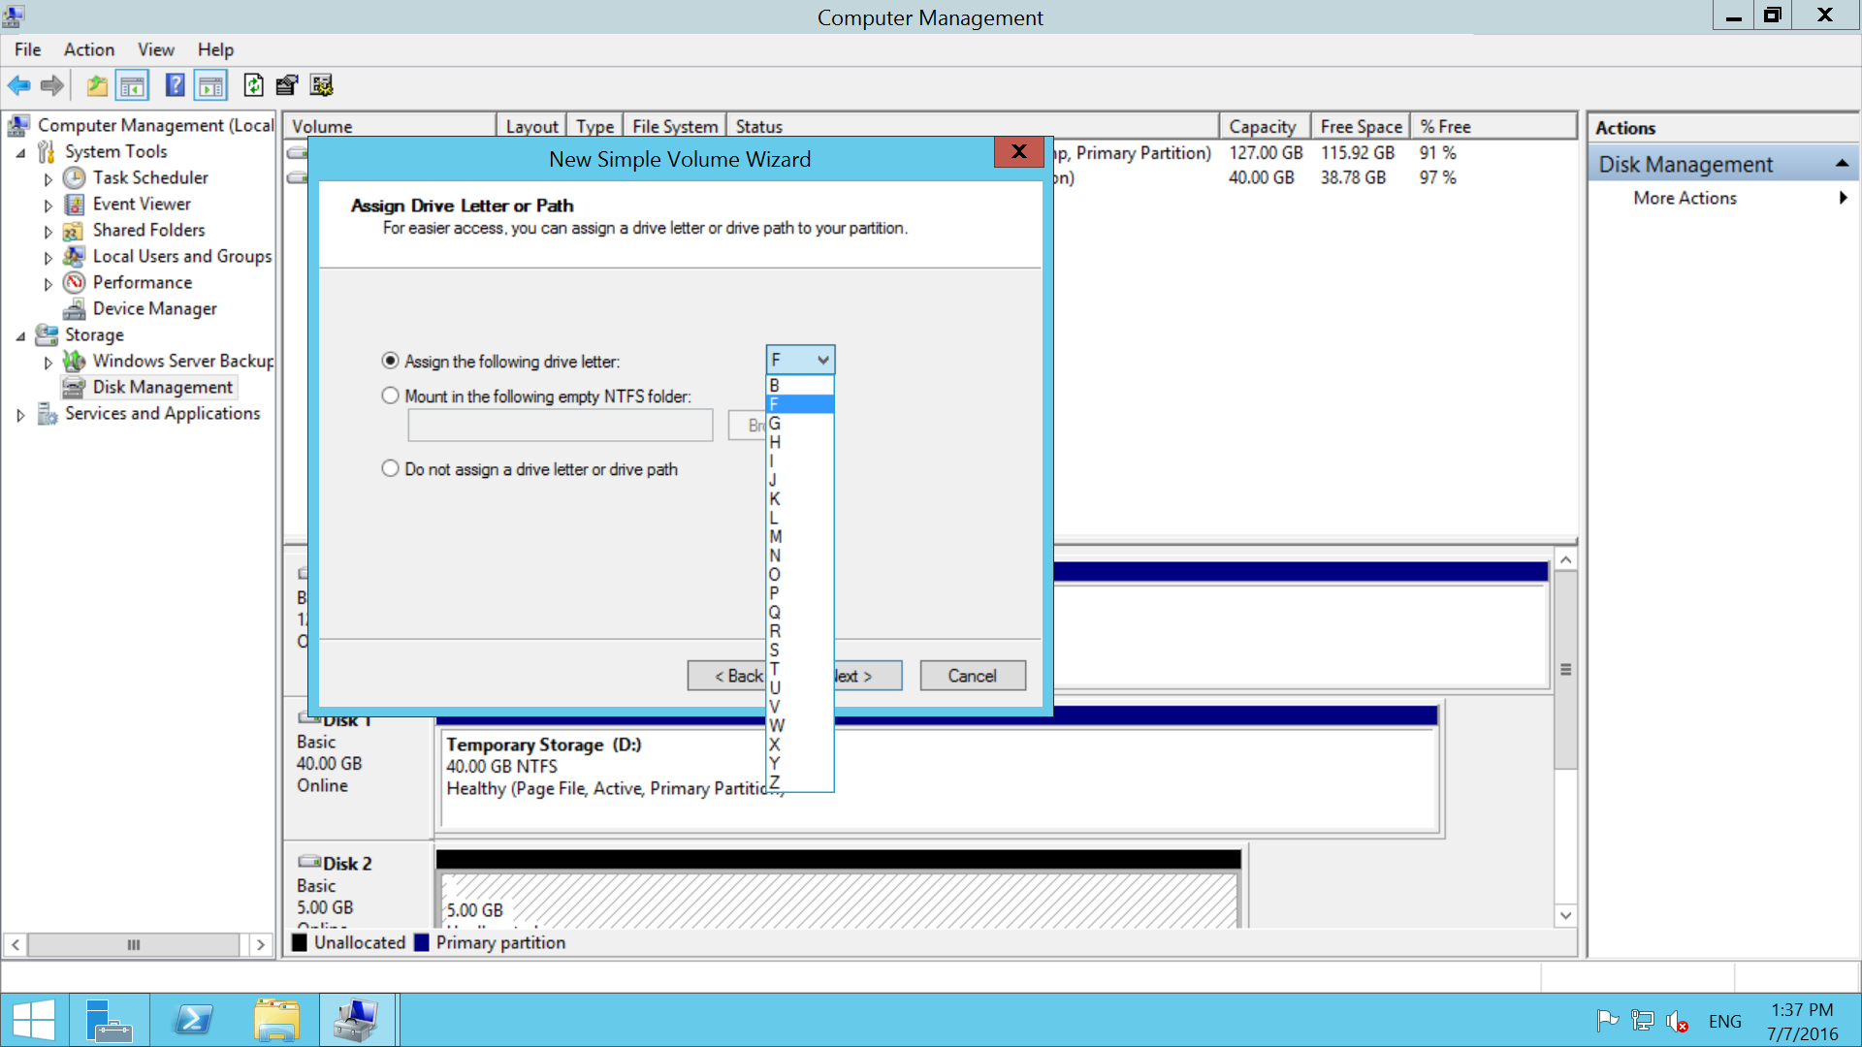Choose drive letter G from the list
1862x1047 pixels.
click(800, 423)
